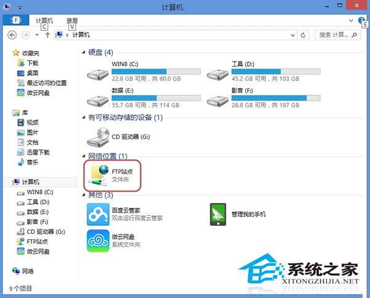The image size is (370, 298).
Task: Open the 计算机 ribbon tab
Action: coord(44,21)
